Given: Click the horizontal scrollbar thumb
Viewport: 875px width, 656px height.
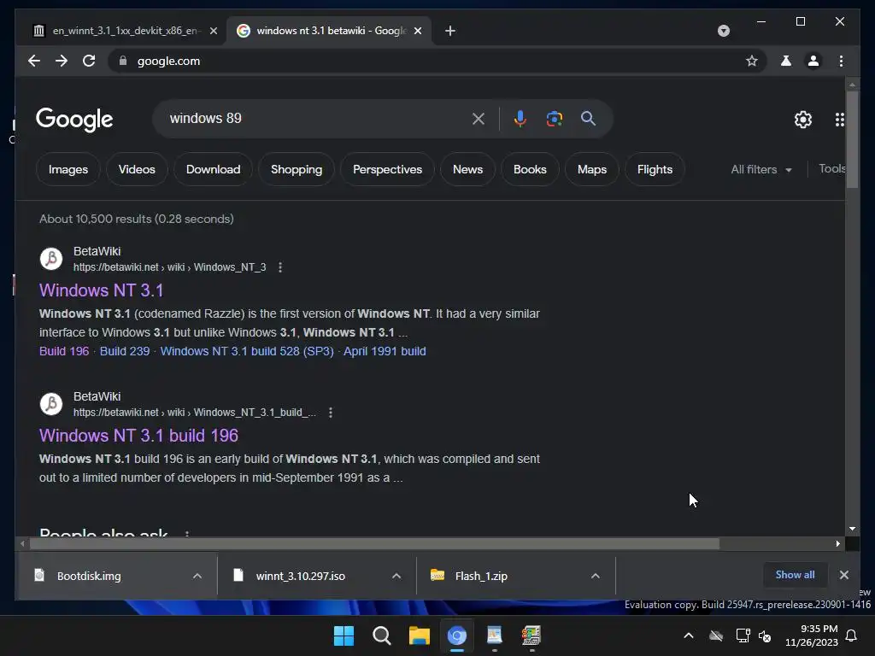Looking at the screenshot, I should 374,543.
